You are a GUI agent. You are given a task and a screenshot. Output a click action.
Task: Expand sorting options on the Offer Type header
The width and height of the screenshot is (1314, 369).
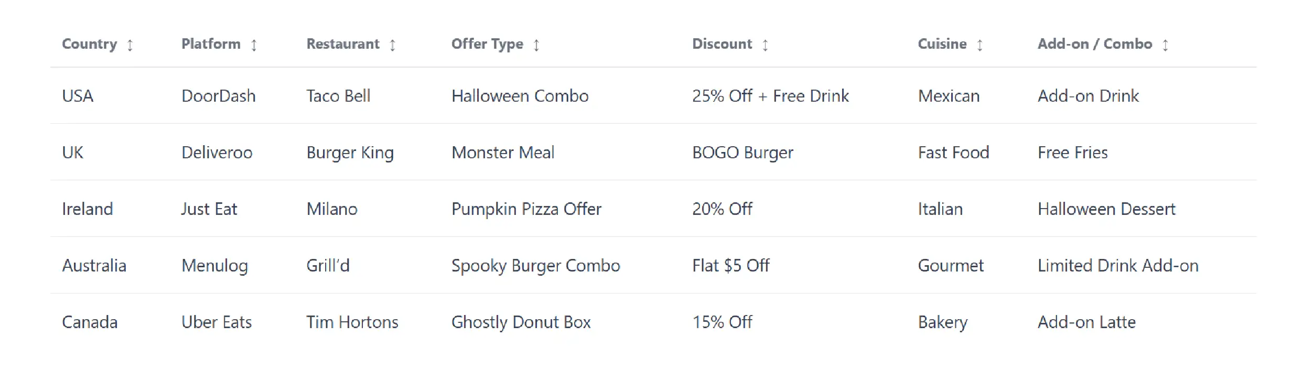tap(535, 45)
